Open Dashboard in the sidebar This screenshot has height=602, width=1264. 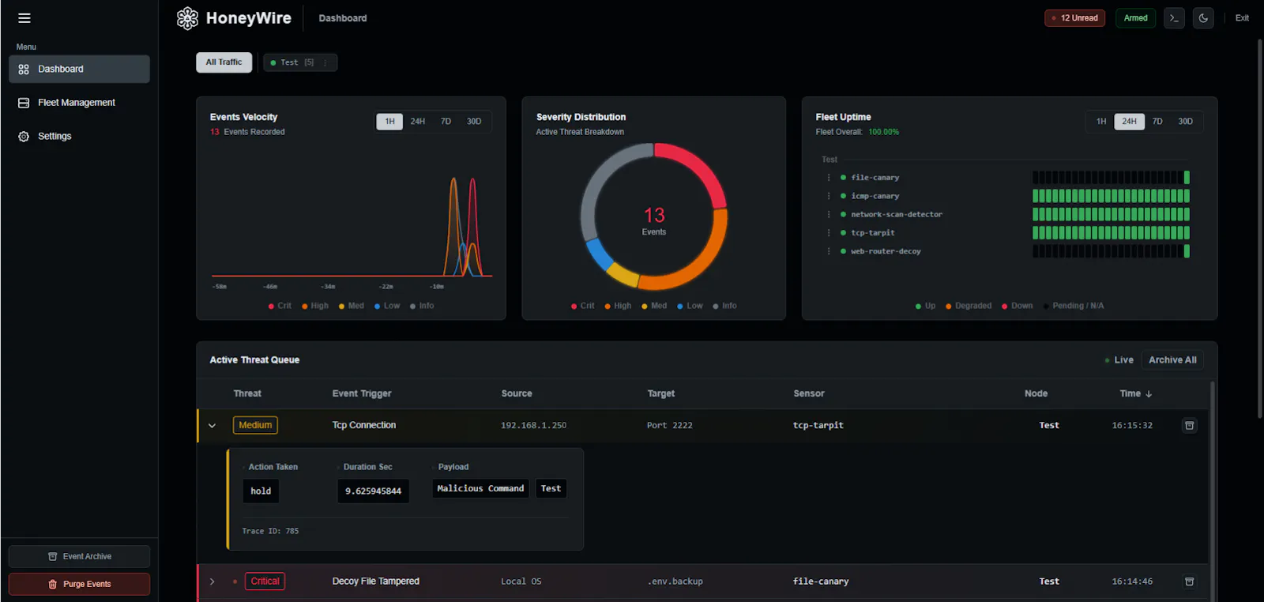[79, 69]
